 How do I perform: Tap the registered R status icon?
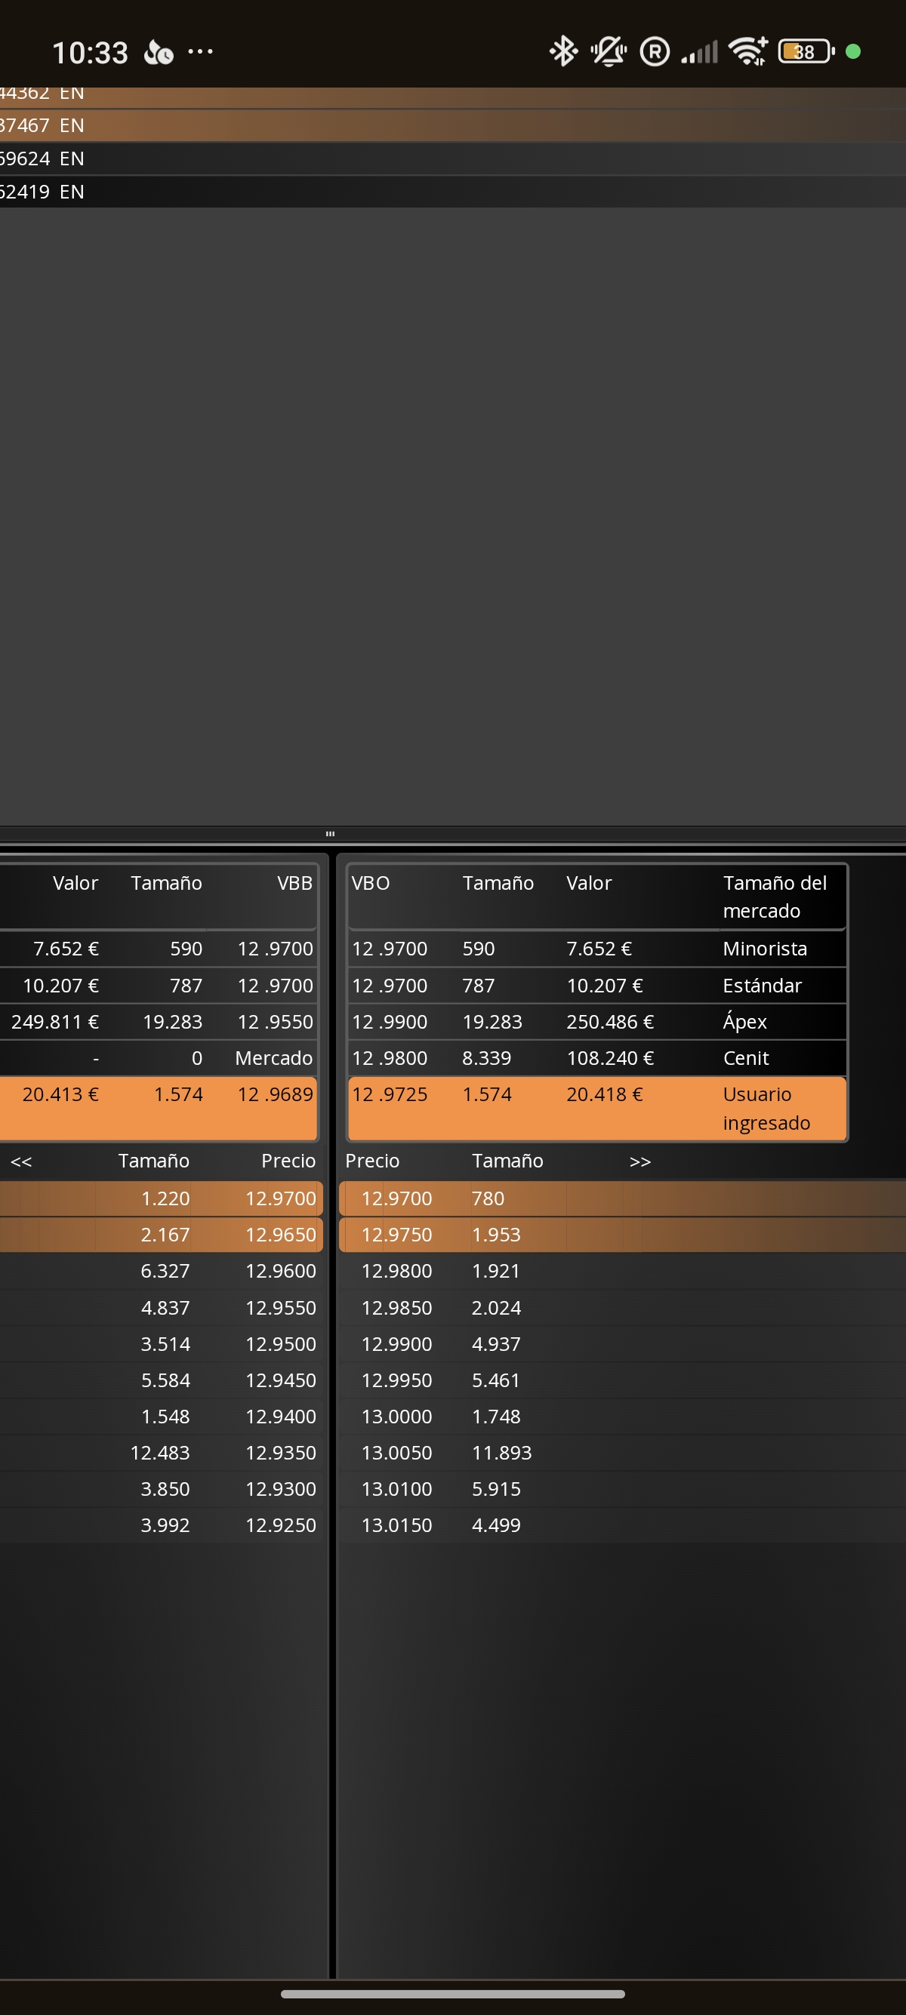(x=654, y=51)
